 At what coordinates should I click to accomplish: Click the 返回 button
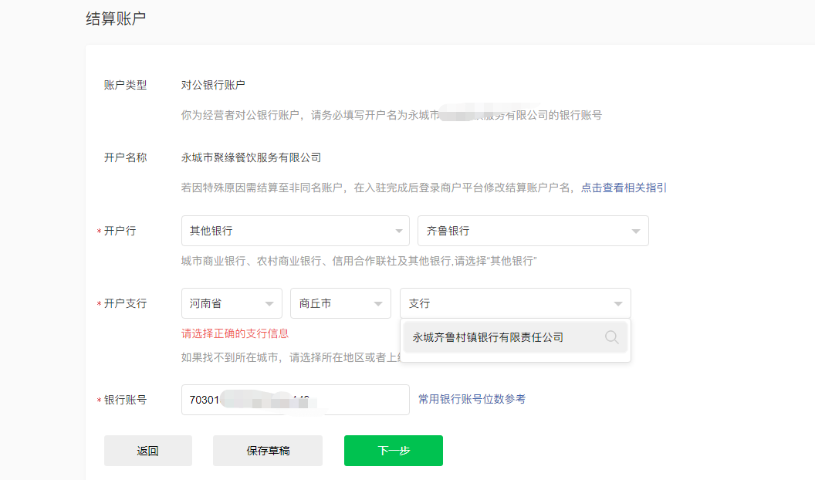[x=148, y=451]
